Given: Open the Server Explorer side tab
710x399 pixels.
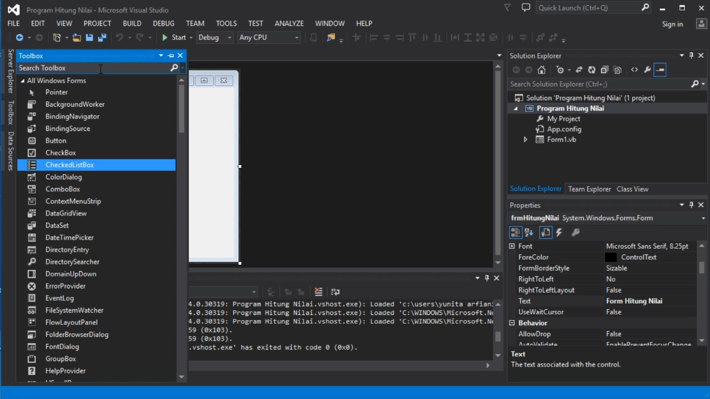Looking at the screenshot, I should pos(10,71).
